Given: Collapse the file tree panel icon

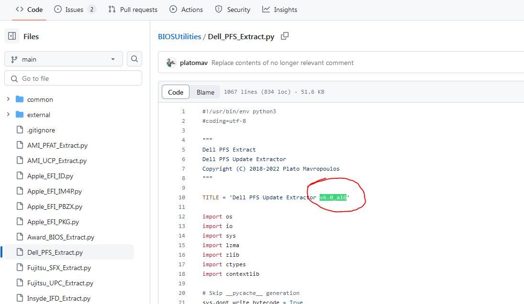Looking at the screenshot, I should 12,36.
